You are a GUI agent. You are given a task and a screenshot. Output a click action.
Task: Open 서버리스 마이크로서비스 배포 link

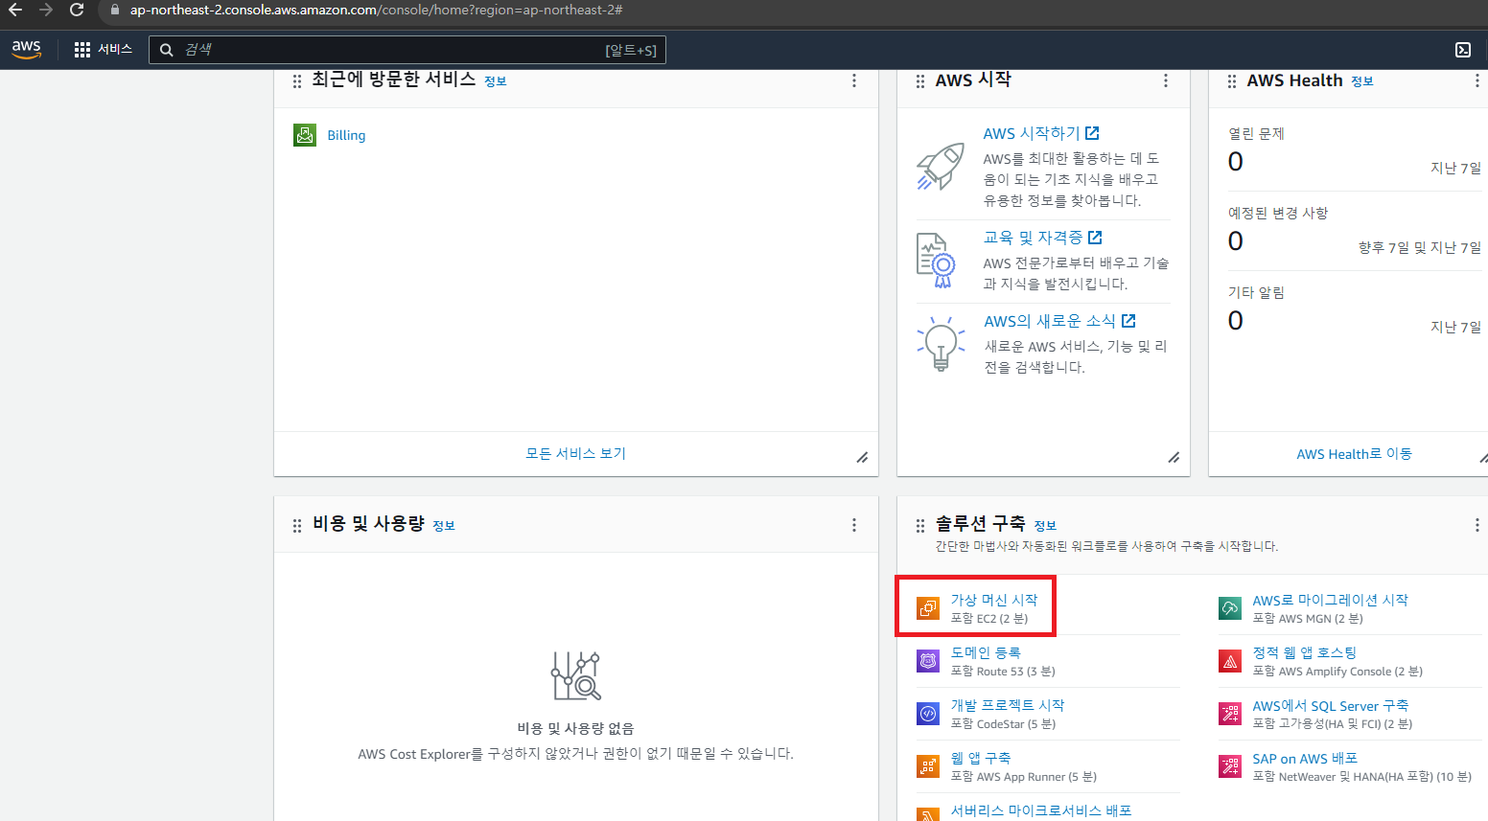[x=1041, y=810]
